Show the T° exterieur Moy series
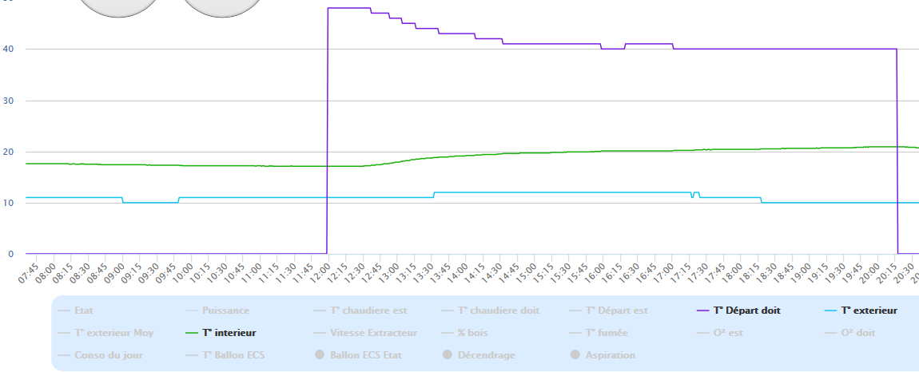The height and width of the screenshot is (372, 919). 113,332
